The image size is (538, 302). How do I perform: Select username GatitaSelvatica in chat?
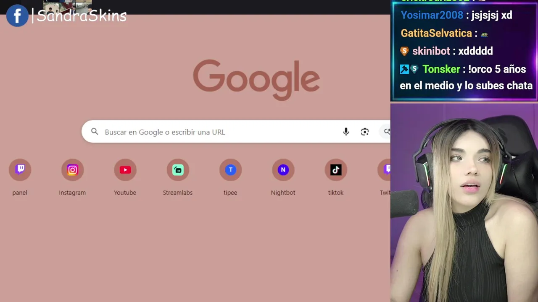[x=436, y=33]
